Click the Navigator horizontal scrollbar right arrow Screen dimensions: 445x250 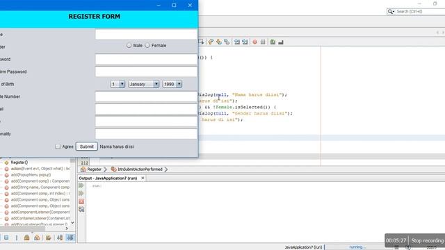click(x=67, y=228)
